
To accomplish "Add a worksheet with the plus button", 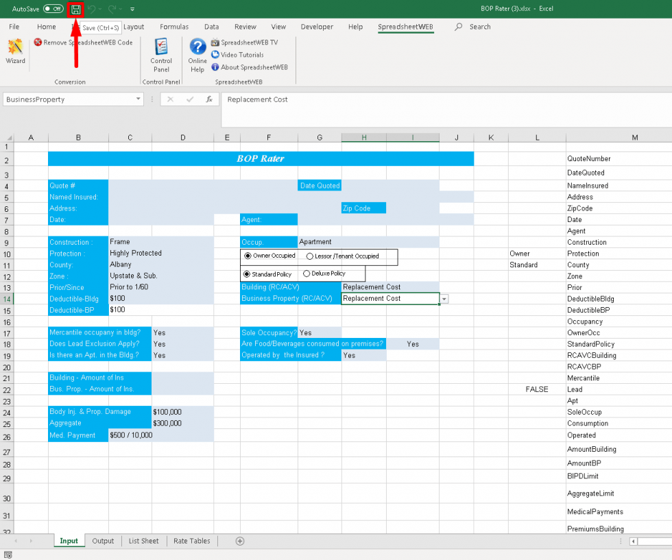I will [240, 541].
